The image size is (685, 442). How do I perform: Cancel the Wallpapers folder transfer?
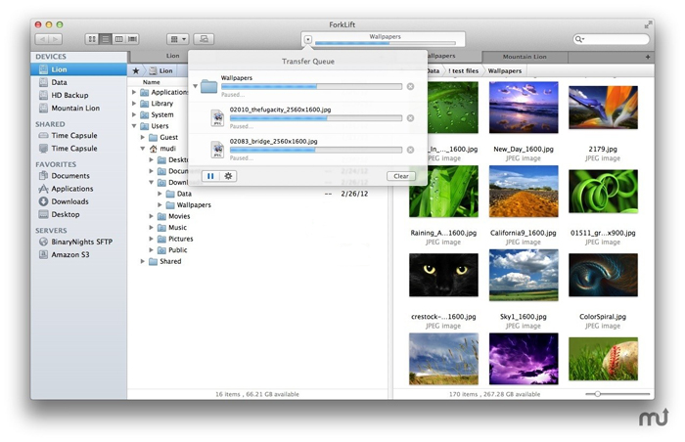[410, 86]
